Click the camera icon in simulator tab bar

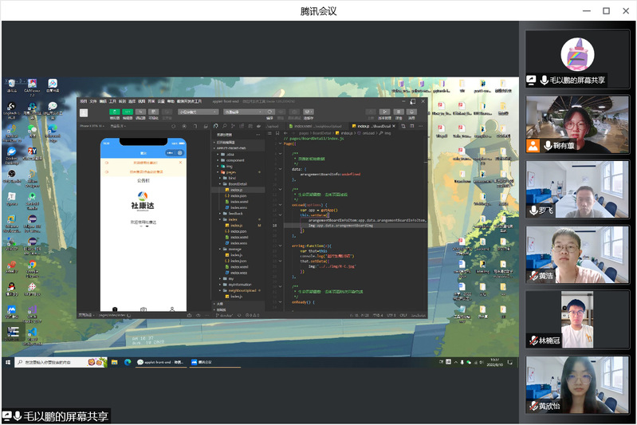tap(143, 309)
